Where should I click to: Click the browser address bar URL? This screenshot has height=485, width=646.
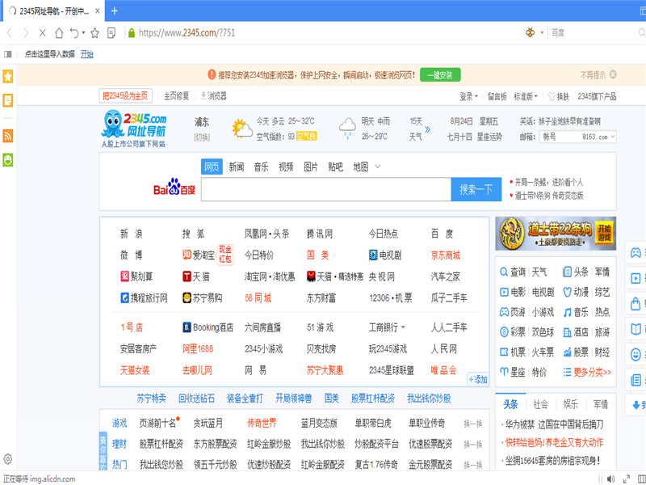[x=187, y=33]
